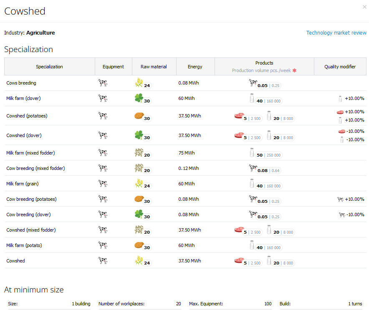This screenshot has width=369, height=312.
Task: Click the cow equipment icon in Milk farm (grain) row
Action: pos(103,184)
